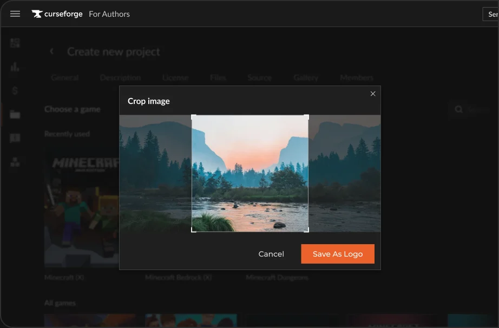This screenshot has width=499, height=328.
Task: Click the All games heading
Action: pyautogui.click(x=60, y=303)
